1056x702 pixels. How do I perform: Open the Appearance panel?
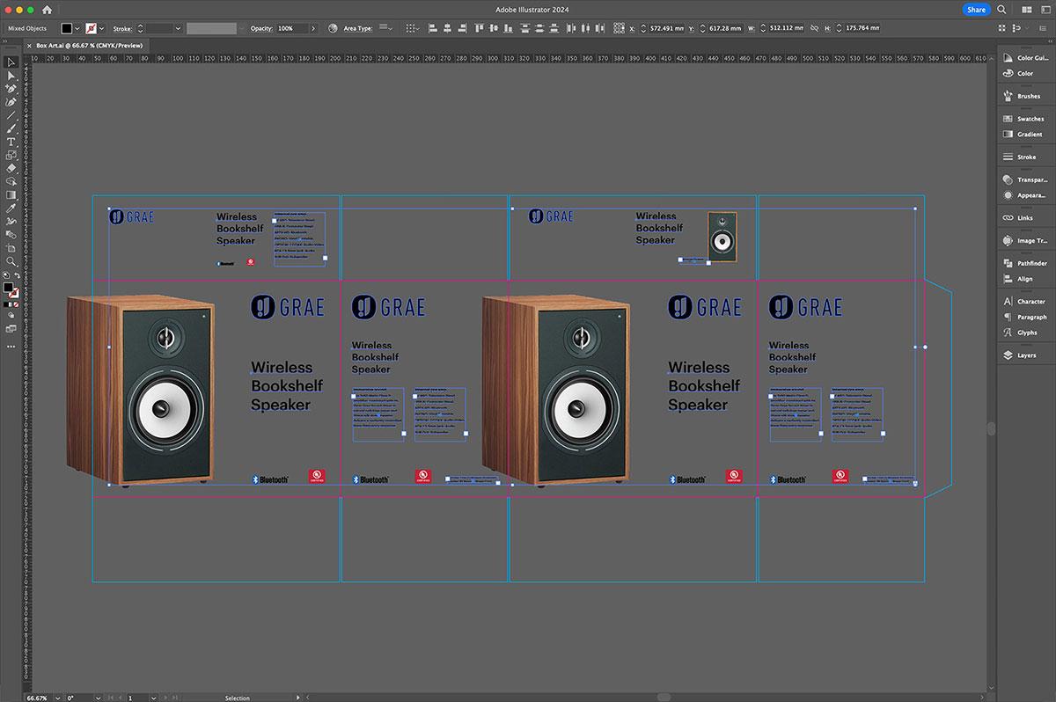pos(1026,195)
